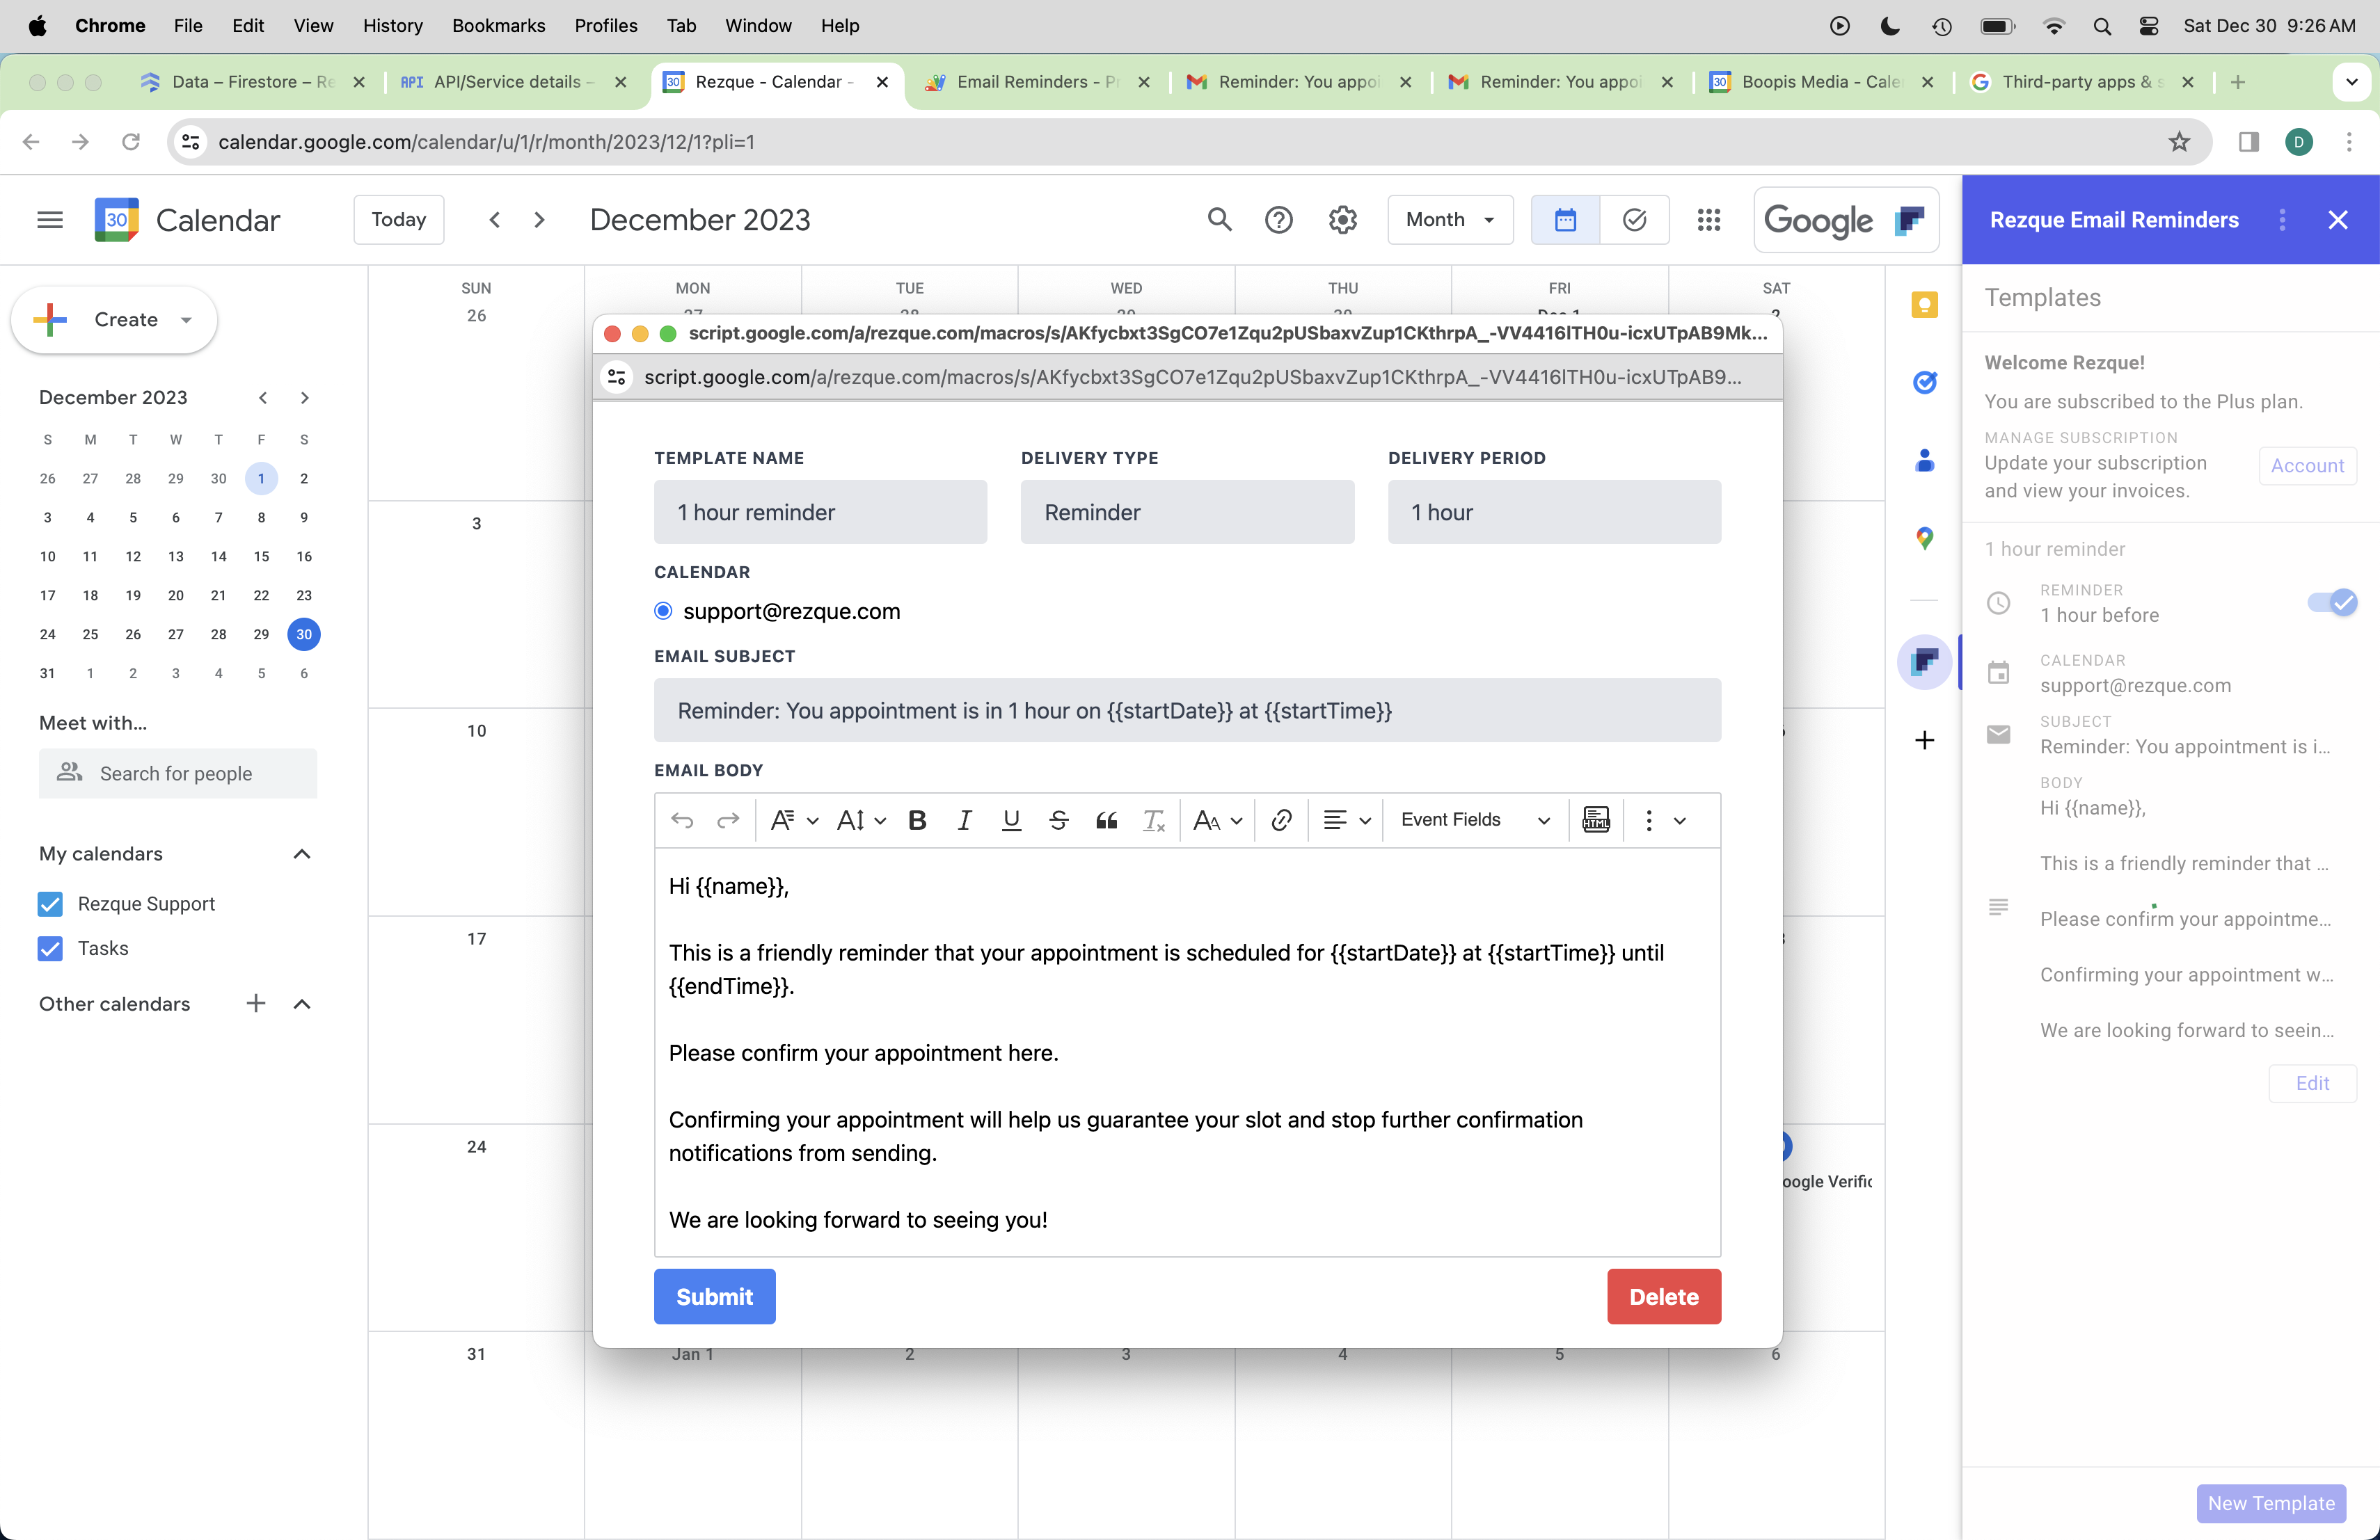The width and height of the screenshot is (2380, 1540).
Task: Toggle underline formatting in email body editor
Action: tap(1011, 821)
